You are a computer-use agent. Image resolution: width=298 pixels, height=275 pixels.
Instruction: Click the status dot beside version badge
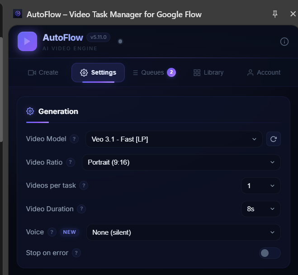pos(120,41)
